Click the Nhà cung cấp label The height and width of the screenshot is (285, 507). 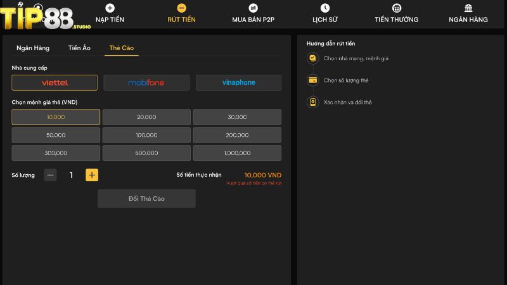[x=29, y=68]
